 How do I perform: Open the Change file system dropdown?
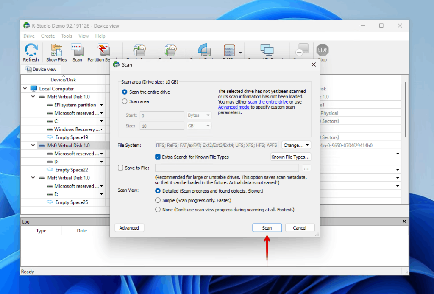pyautogui.click(x=296, y=145)
